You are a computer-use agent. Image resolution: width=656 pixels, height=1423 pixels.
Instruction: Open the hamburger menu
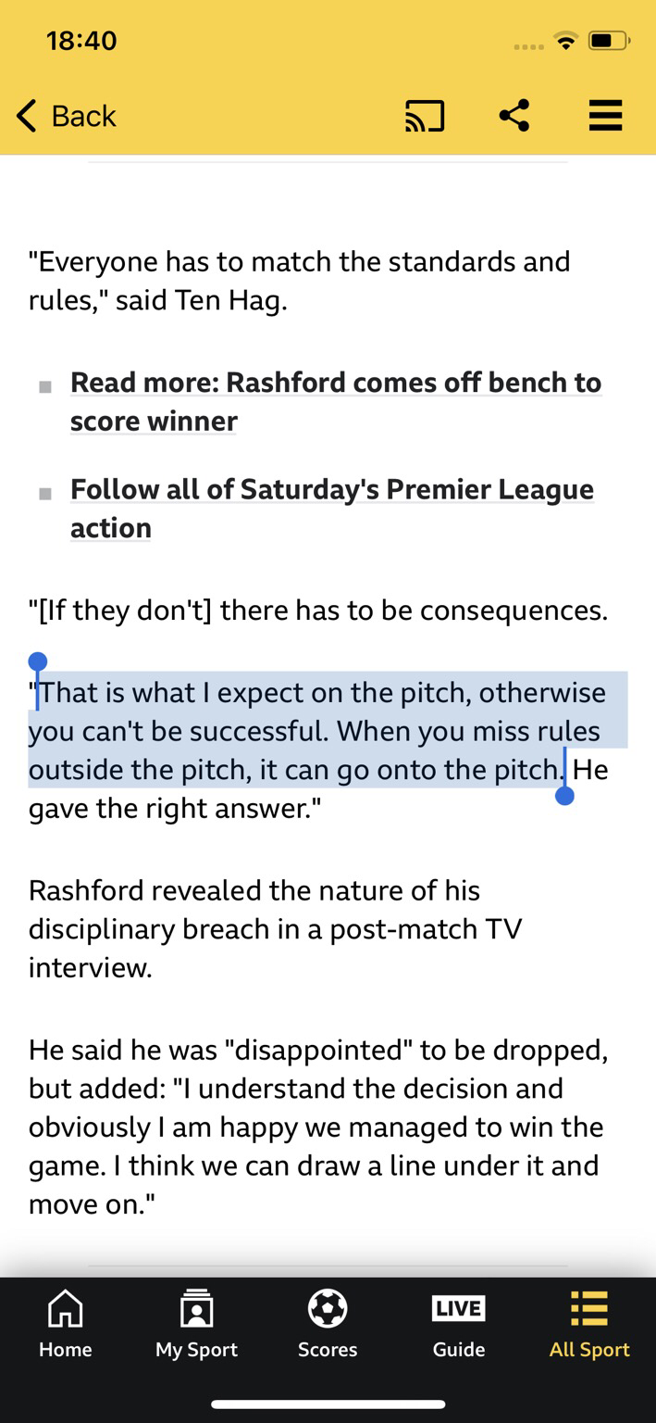click(605, 117)
